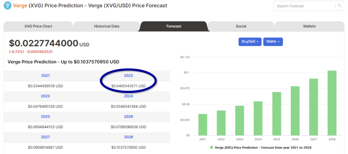Image resolution: width=348 pixels, height=154 pixels.
Task: Open the 2026 year link
Action: (128, 117)
